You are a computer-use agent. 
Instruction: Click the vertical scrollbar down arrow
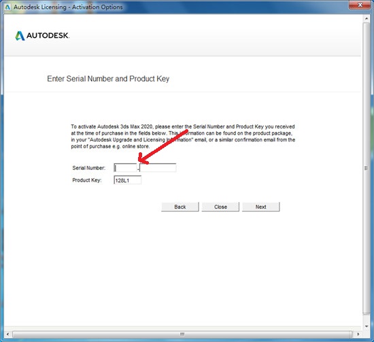click(x=367, y=326)
